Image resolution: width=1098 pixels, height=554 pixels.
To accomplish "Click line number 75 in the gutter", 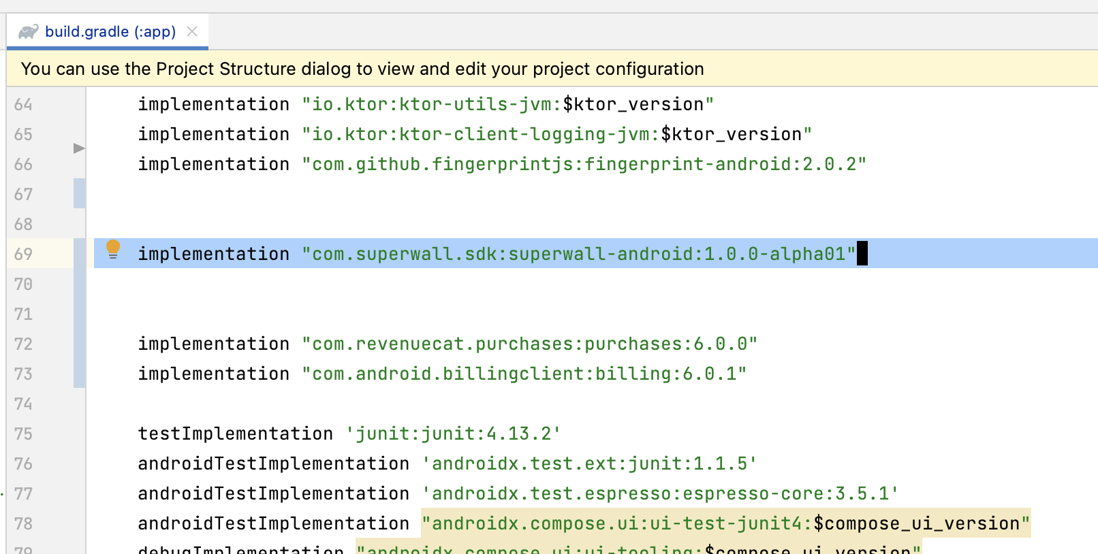I will coord(23,434).
